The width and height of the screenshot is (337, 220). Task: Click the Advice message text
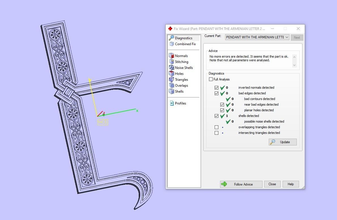249,58
